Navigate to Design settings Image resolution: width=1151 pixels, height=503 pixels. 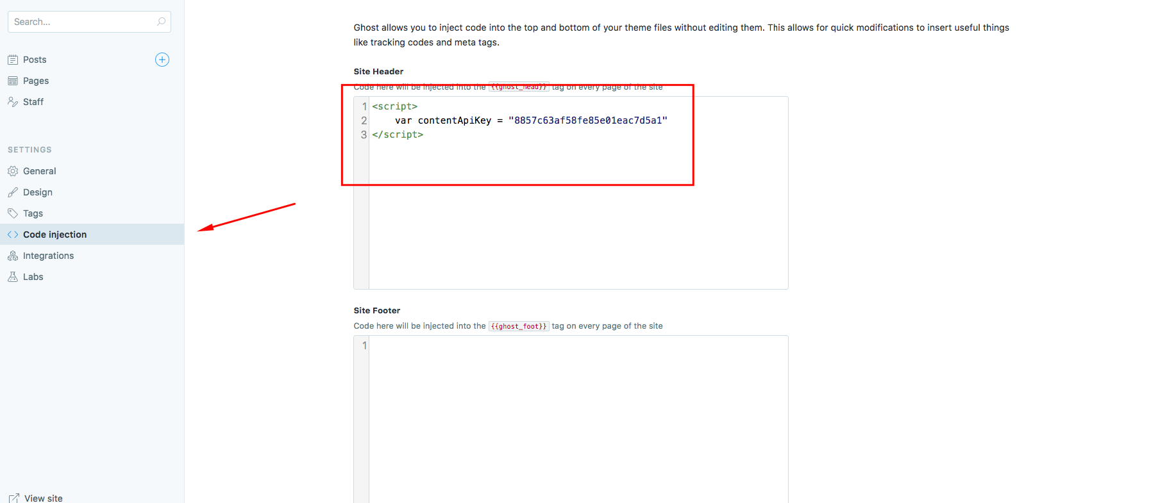(x=38, y=192)
